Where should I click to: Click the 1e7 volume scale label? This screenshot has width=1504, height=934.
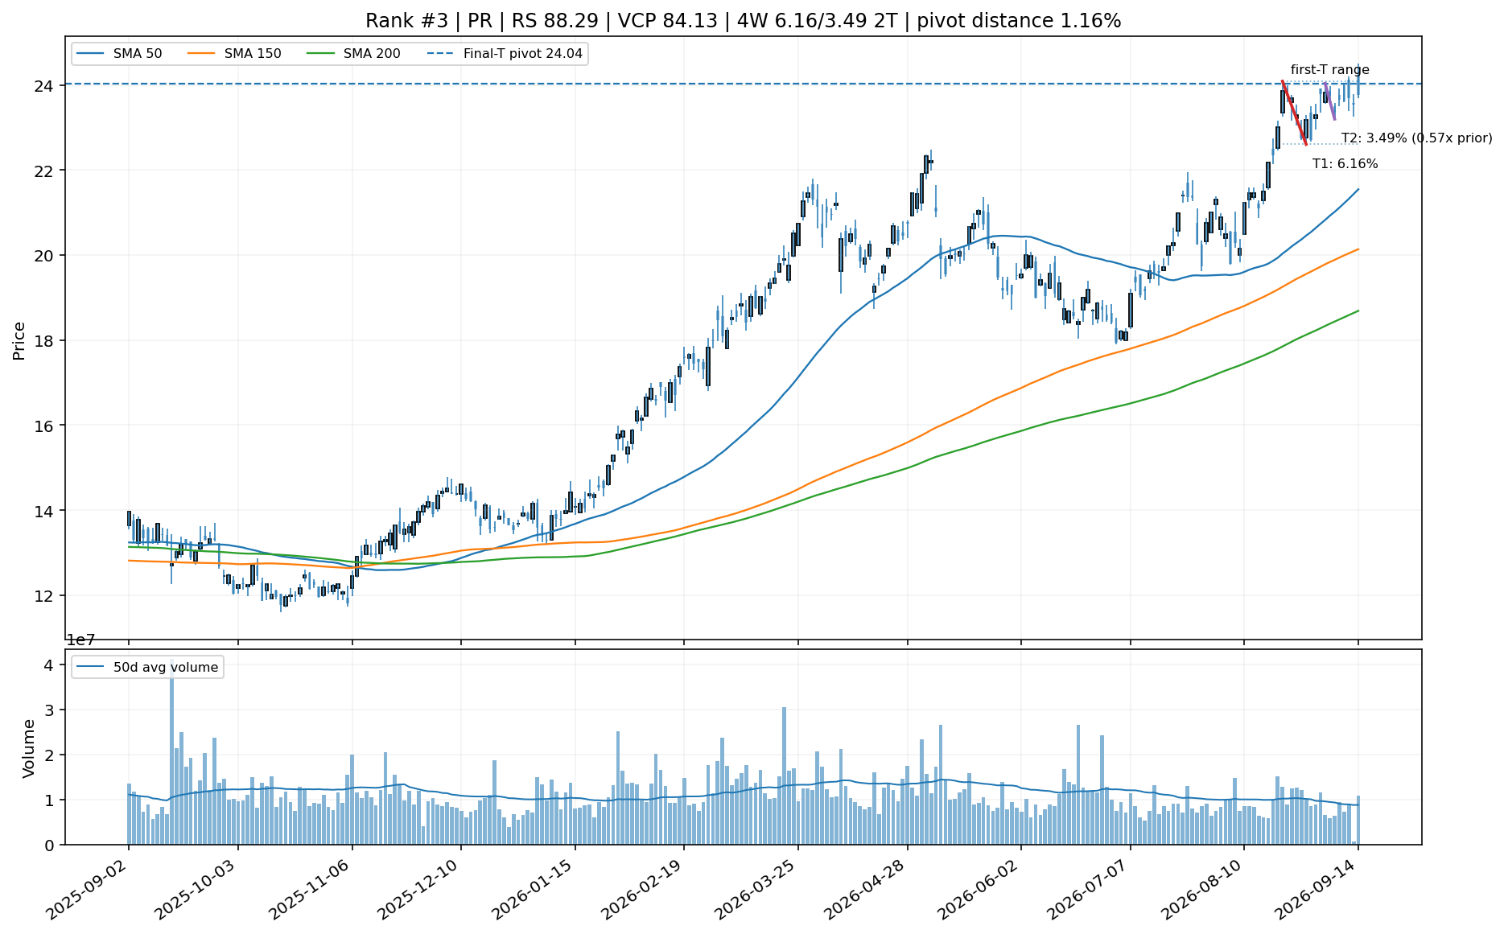pyautogui.click(x=80, y=640)
